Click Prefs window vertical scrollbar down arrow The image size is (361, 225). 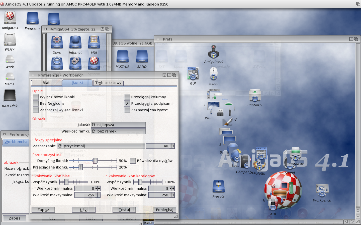358,216
